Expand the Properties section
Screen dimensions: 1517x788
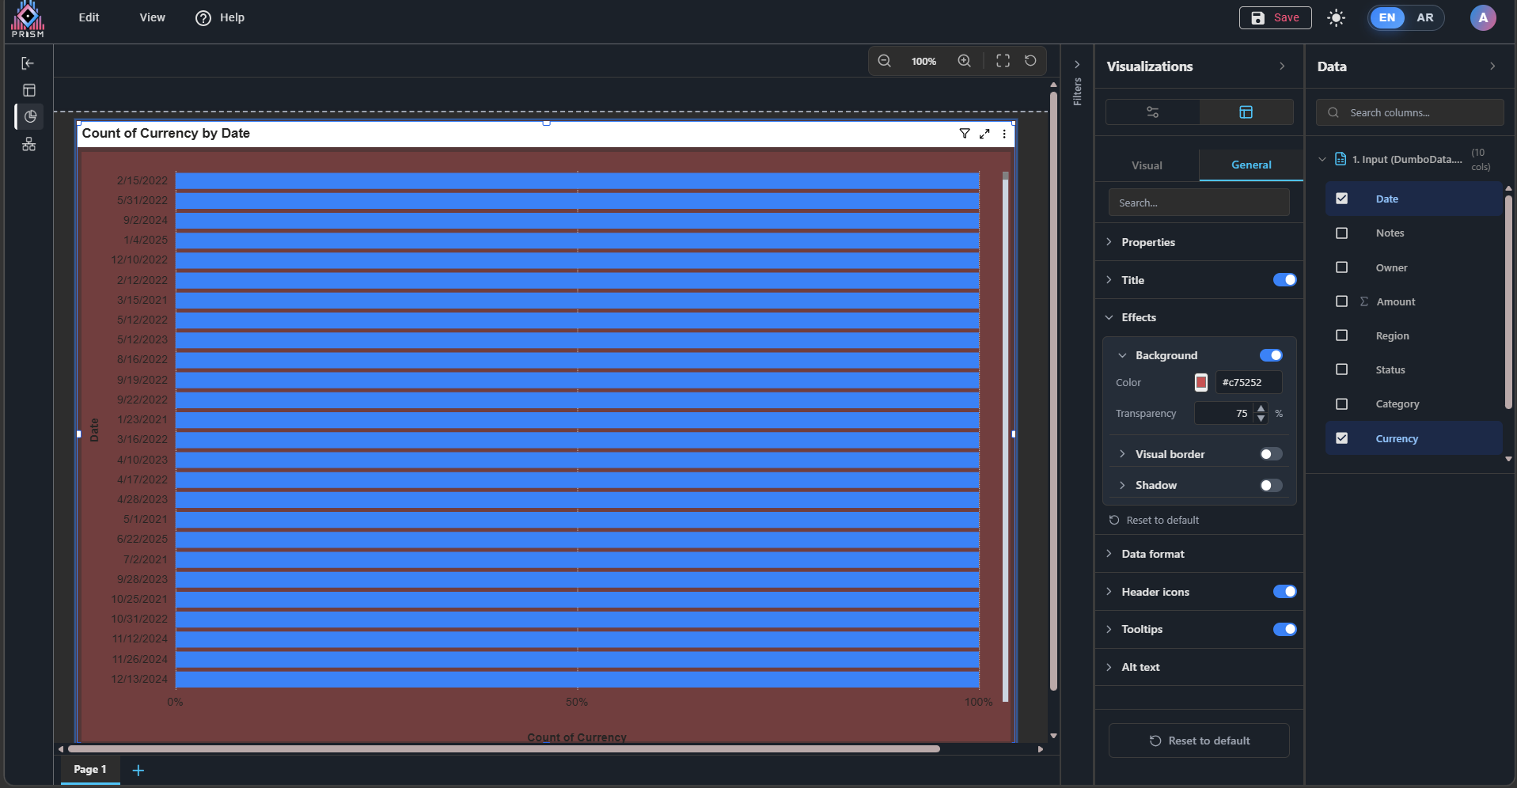(1147, 242)
